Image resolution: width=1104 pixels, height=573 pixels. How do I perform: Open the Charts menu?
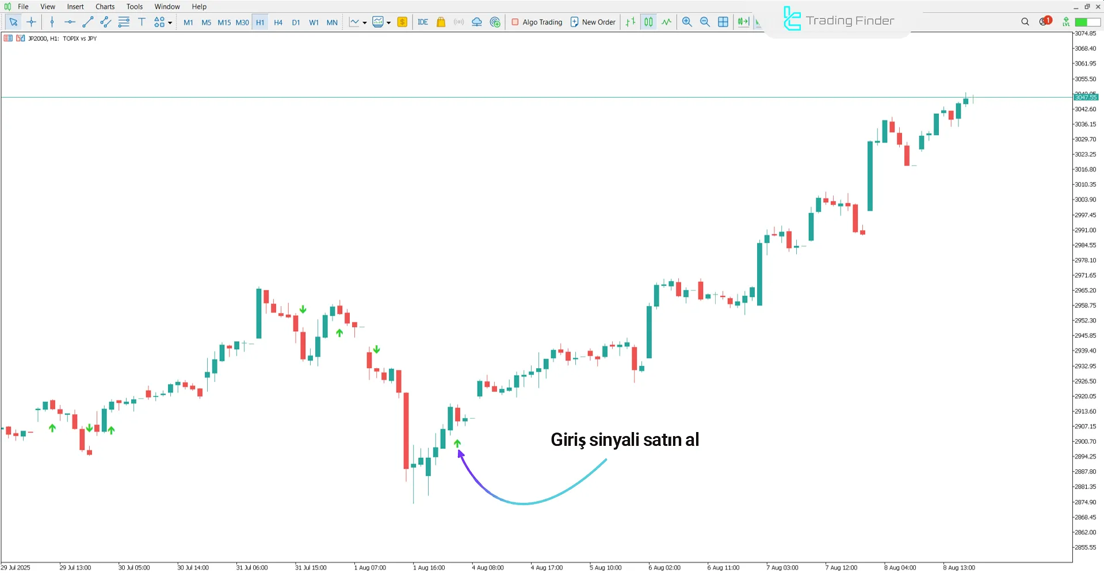click(104, 6)
